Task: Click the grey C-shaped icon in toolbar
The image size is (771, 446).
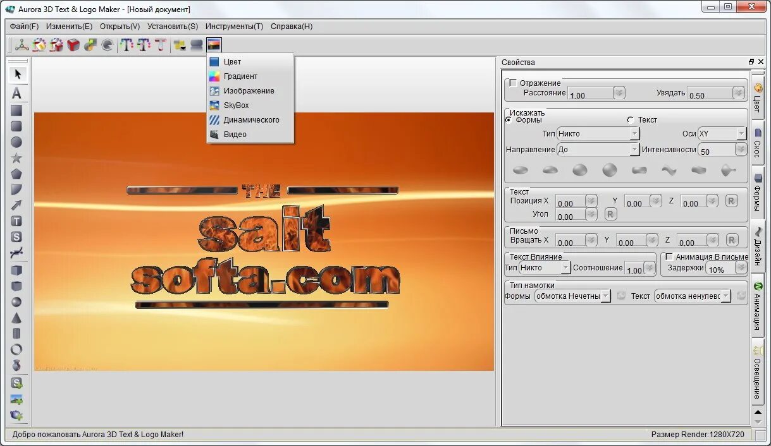Action: [x=108, y=45]
